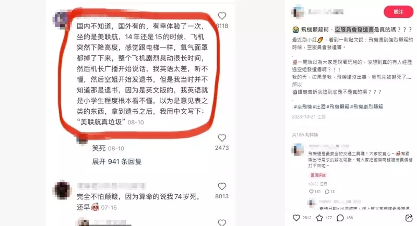The height and width of the screenshot is (226, 417).
Task: Open the circled commenter's blurred avatar
Action: point(61,19)
